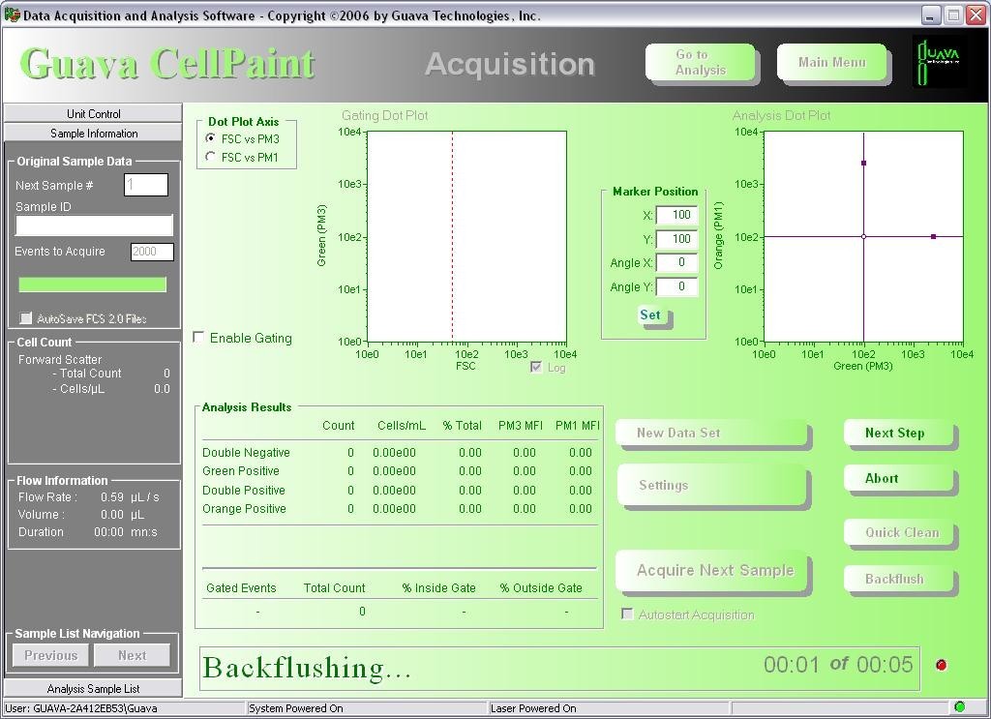Click Previous in Sample List Navigation

(x=51, y=655)
